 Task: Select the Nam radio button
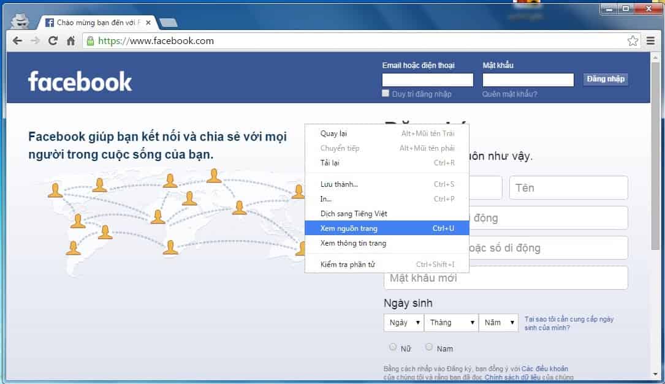click(429, 347)
